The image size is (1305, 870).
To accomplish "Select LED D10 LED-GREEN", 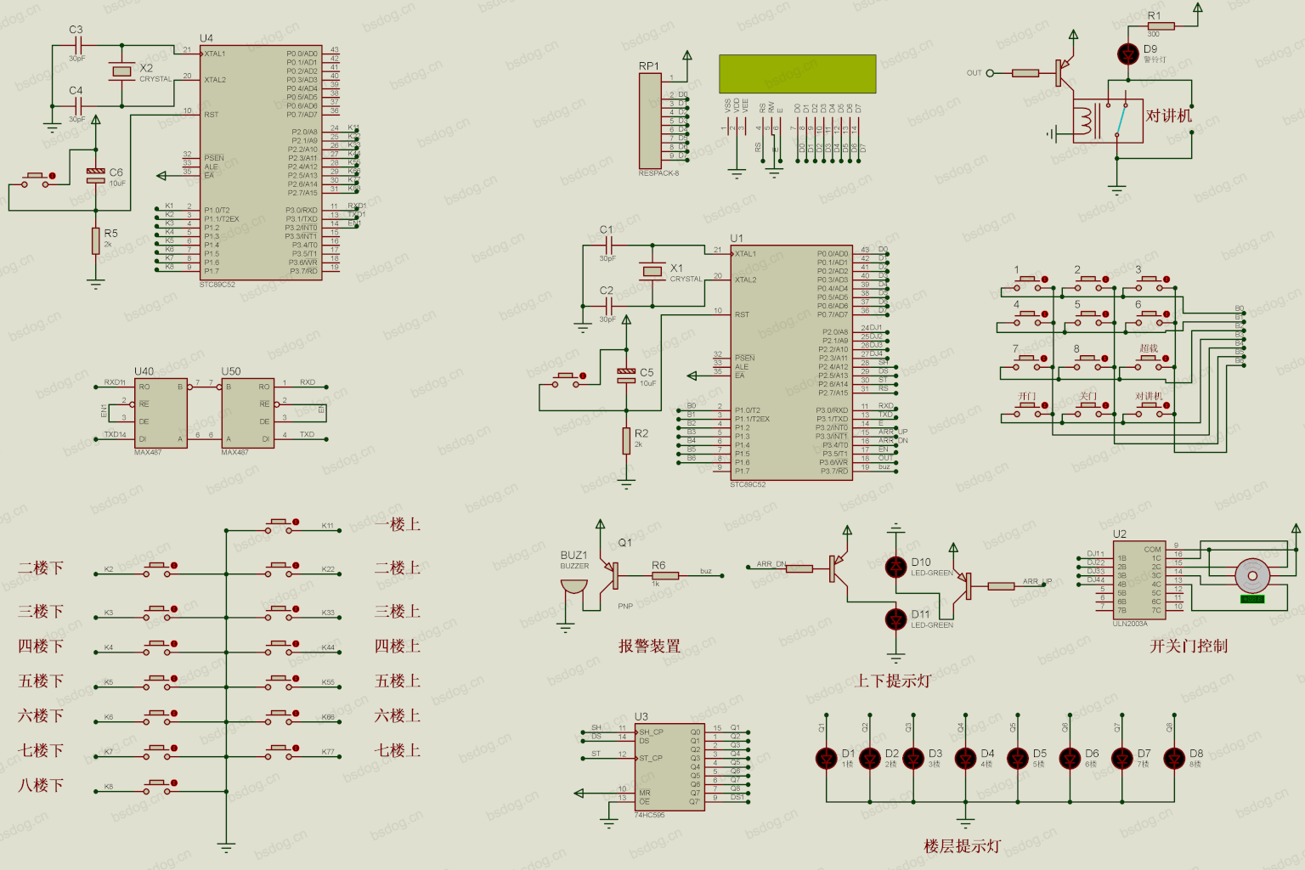I will pyautogui.click(x=895, y=567).
